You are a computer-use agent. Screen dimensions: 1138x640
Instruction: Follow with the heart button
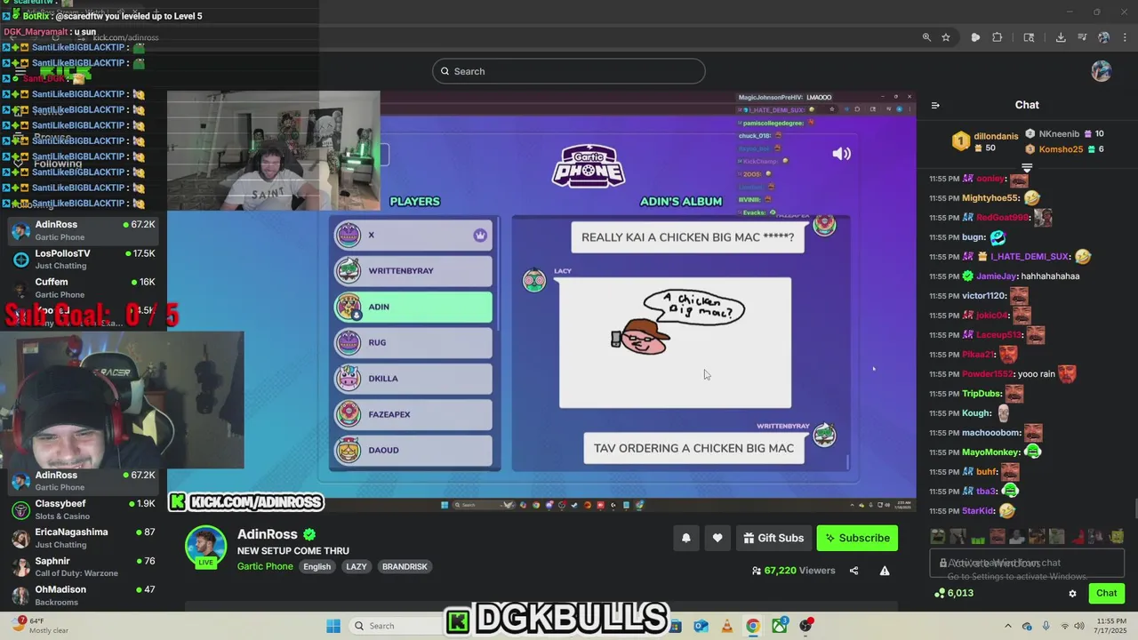[x=717, y=538]
